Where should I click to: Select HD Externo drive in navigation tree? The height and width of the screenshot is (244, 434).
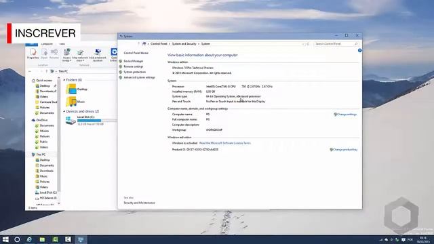46,198
